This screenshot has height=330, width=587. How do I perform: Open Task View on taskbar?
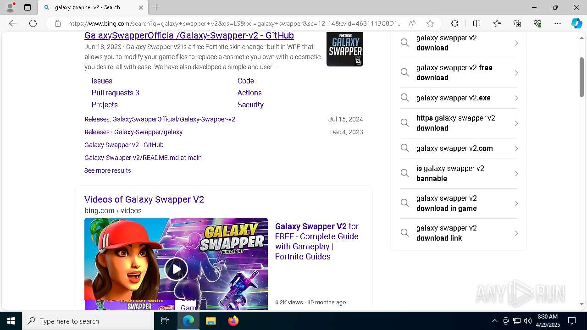click(x=165, y=321)
